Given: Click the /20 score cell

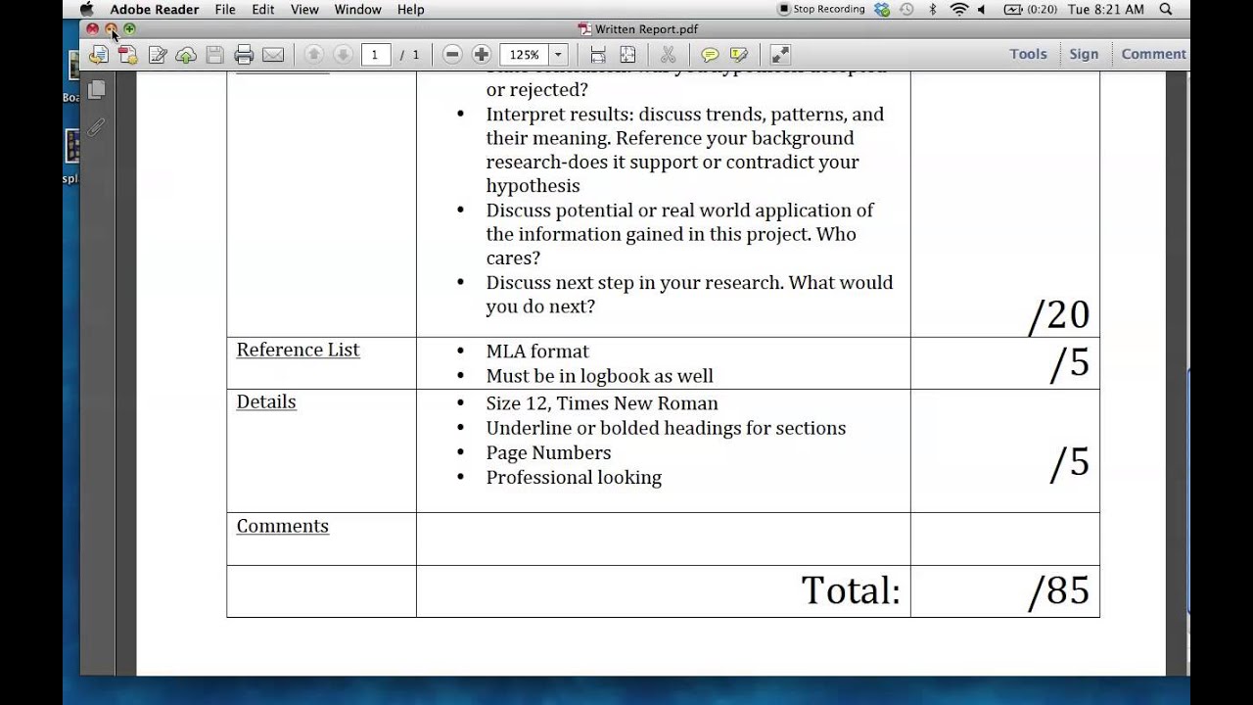Looking at the screenshot, I should click(1059, 315).
